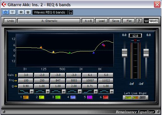
Task: Click band 3 frequency value 847
Action: [x=58, y=81]
